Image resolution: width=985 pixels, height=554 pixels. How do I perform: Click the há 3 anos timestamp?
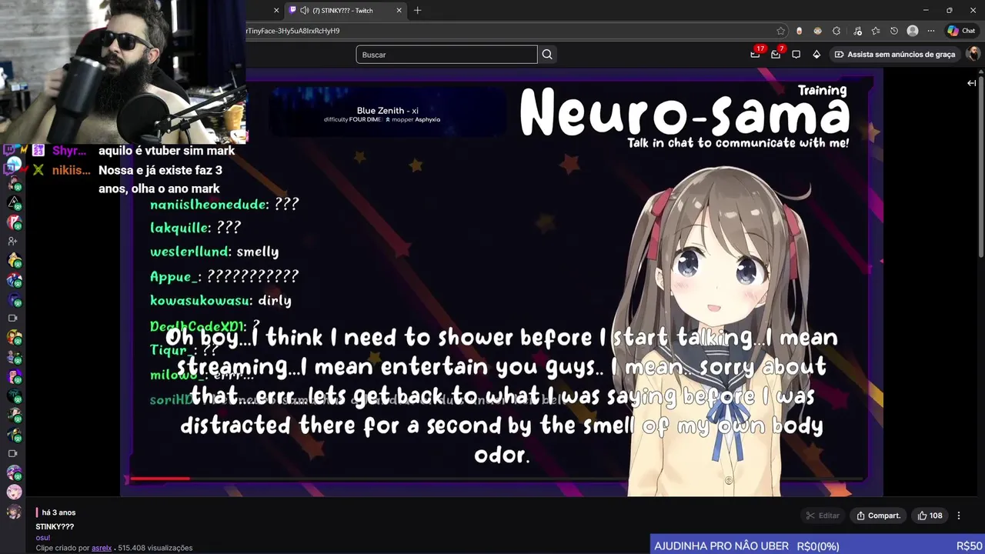point(58,512)
